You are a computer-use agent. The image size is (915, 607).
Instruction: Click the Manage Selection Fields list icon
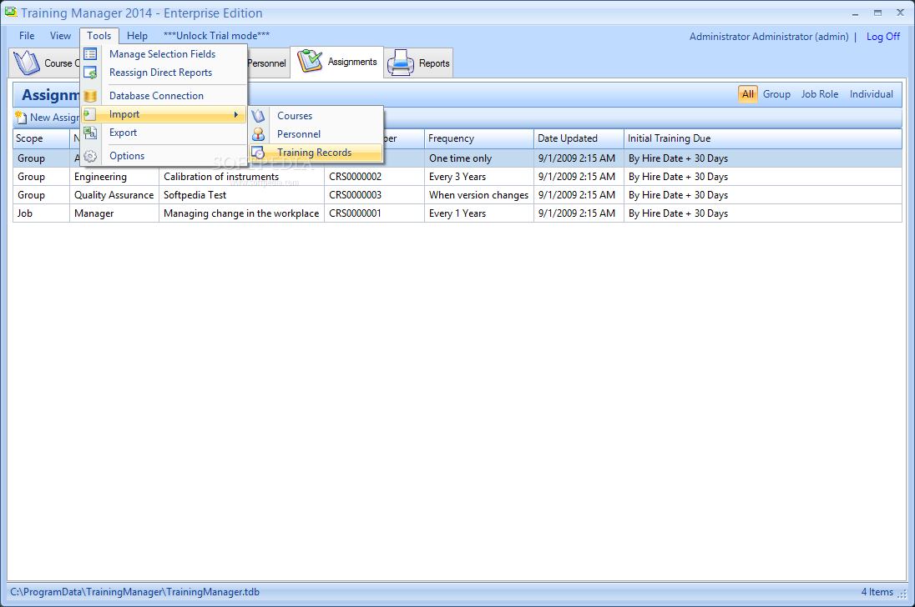click(90, 54)
